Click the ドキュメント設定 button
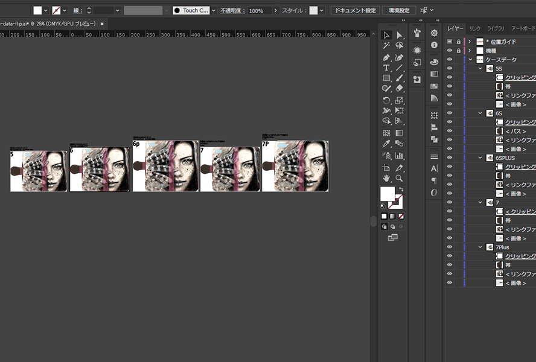Image resolution: width=536 pixels, height=362 pixels. point(355,11)
